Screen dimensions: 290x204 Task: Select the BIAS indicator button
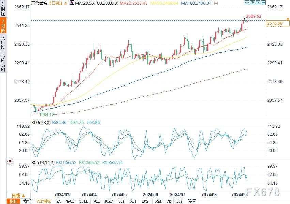pyautogui.click(x=109, y=201)
